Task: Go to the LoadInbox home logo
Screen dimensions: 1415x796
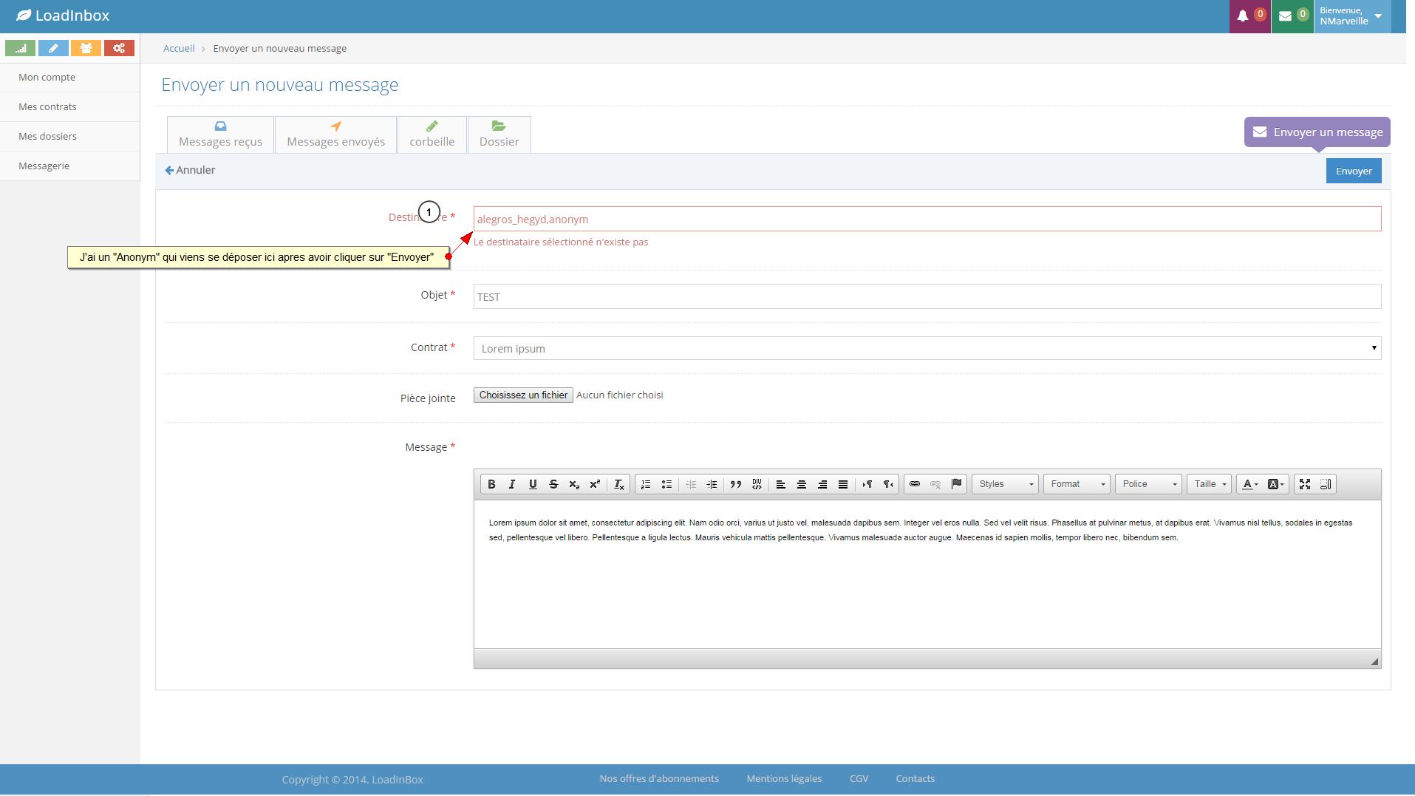Action: tap(63, 16)
